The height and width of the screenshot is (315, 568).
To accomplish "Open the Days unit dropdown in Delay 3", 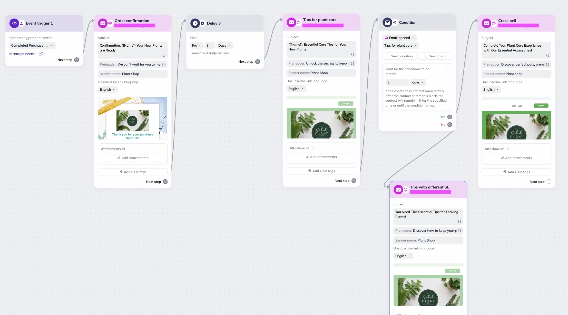I will click(224, 46).
